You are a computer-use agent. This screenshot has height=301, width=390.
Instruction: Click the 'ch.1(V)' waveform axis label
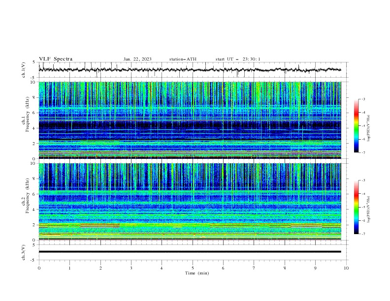[24, 70]
